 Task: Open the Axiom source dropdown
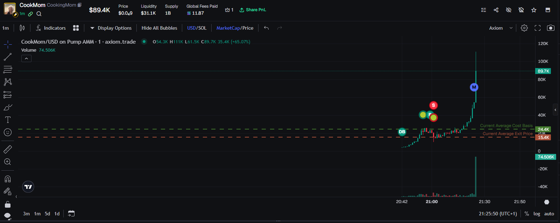501,28
